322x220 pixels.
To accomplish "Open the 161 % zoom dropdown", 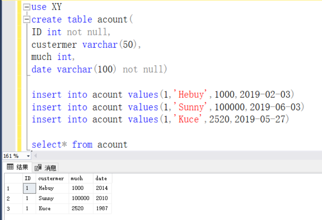I will pos(28,156).
